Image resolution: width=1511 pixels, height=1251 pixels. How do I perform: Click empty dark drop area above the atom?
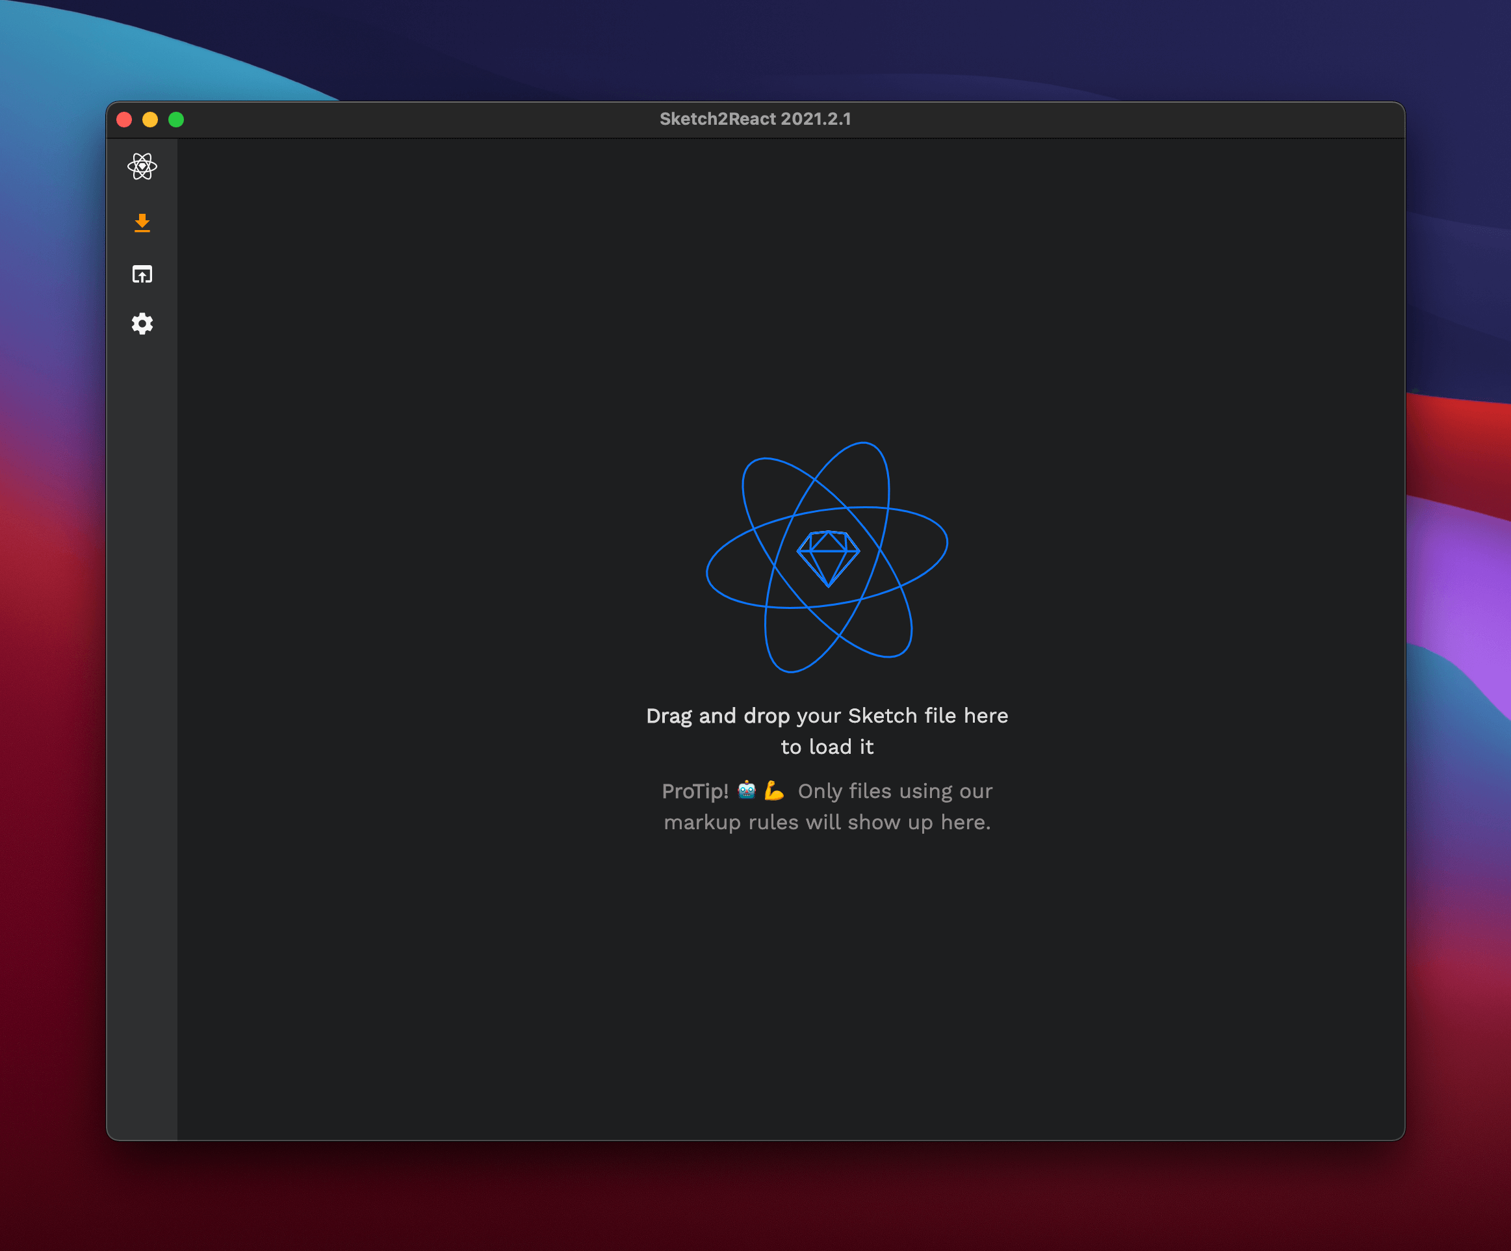coord(792,288)
